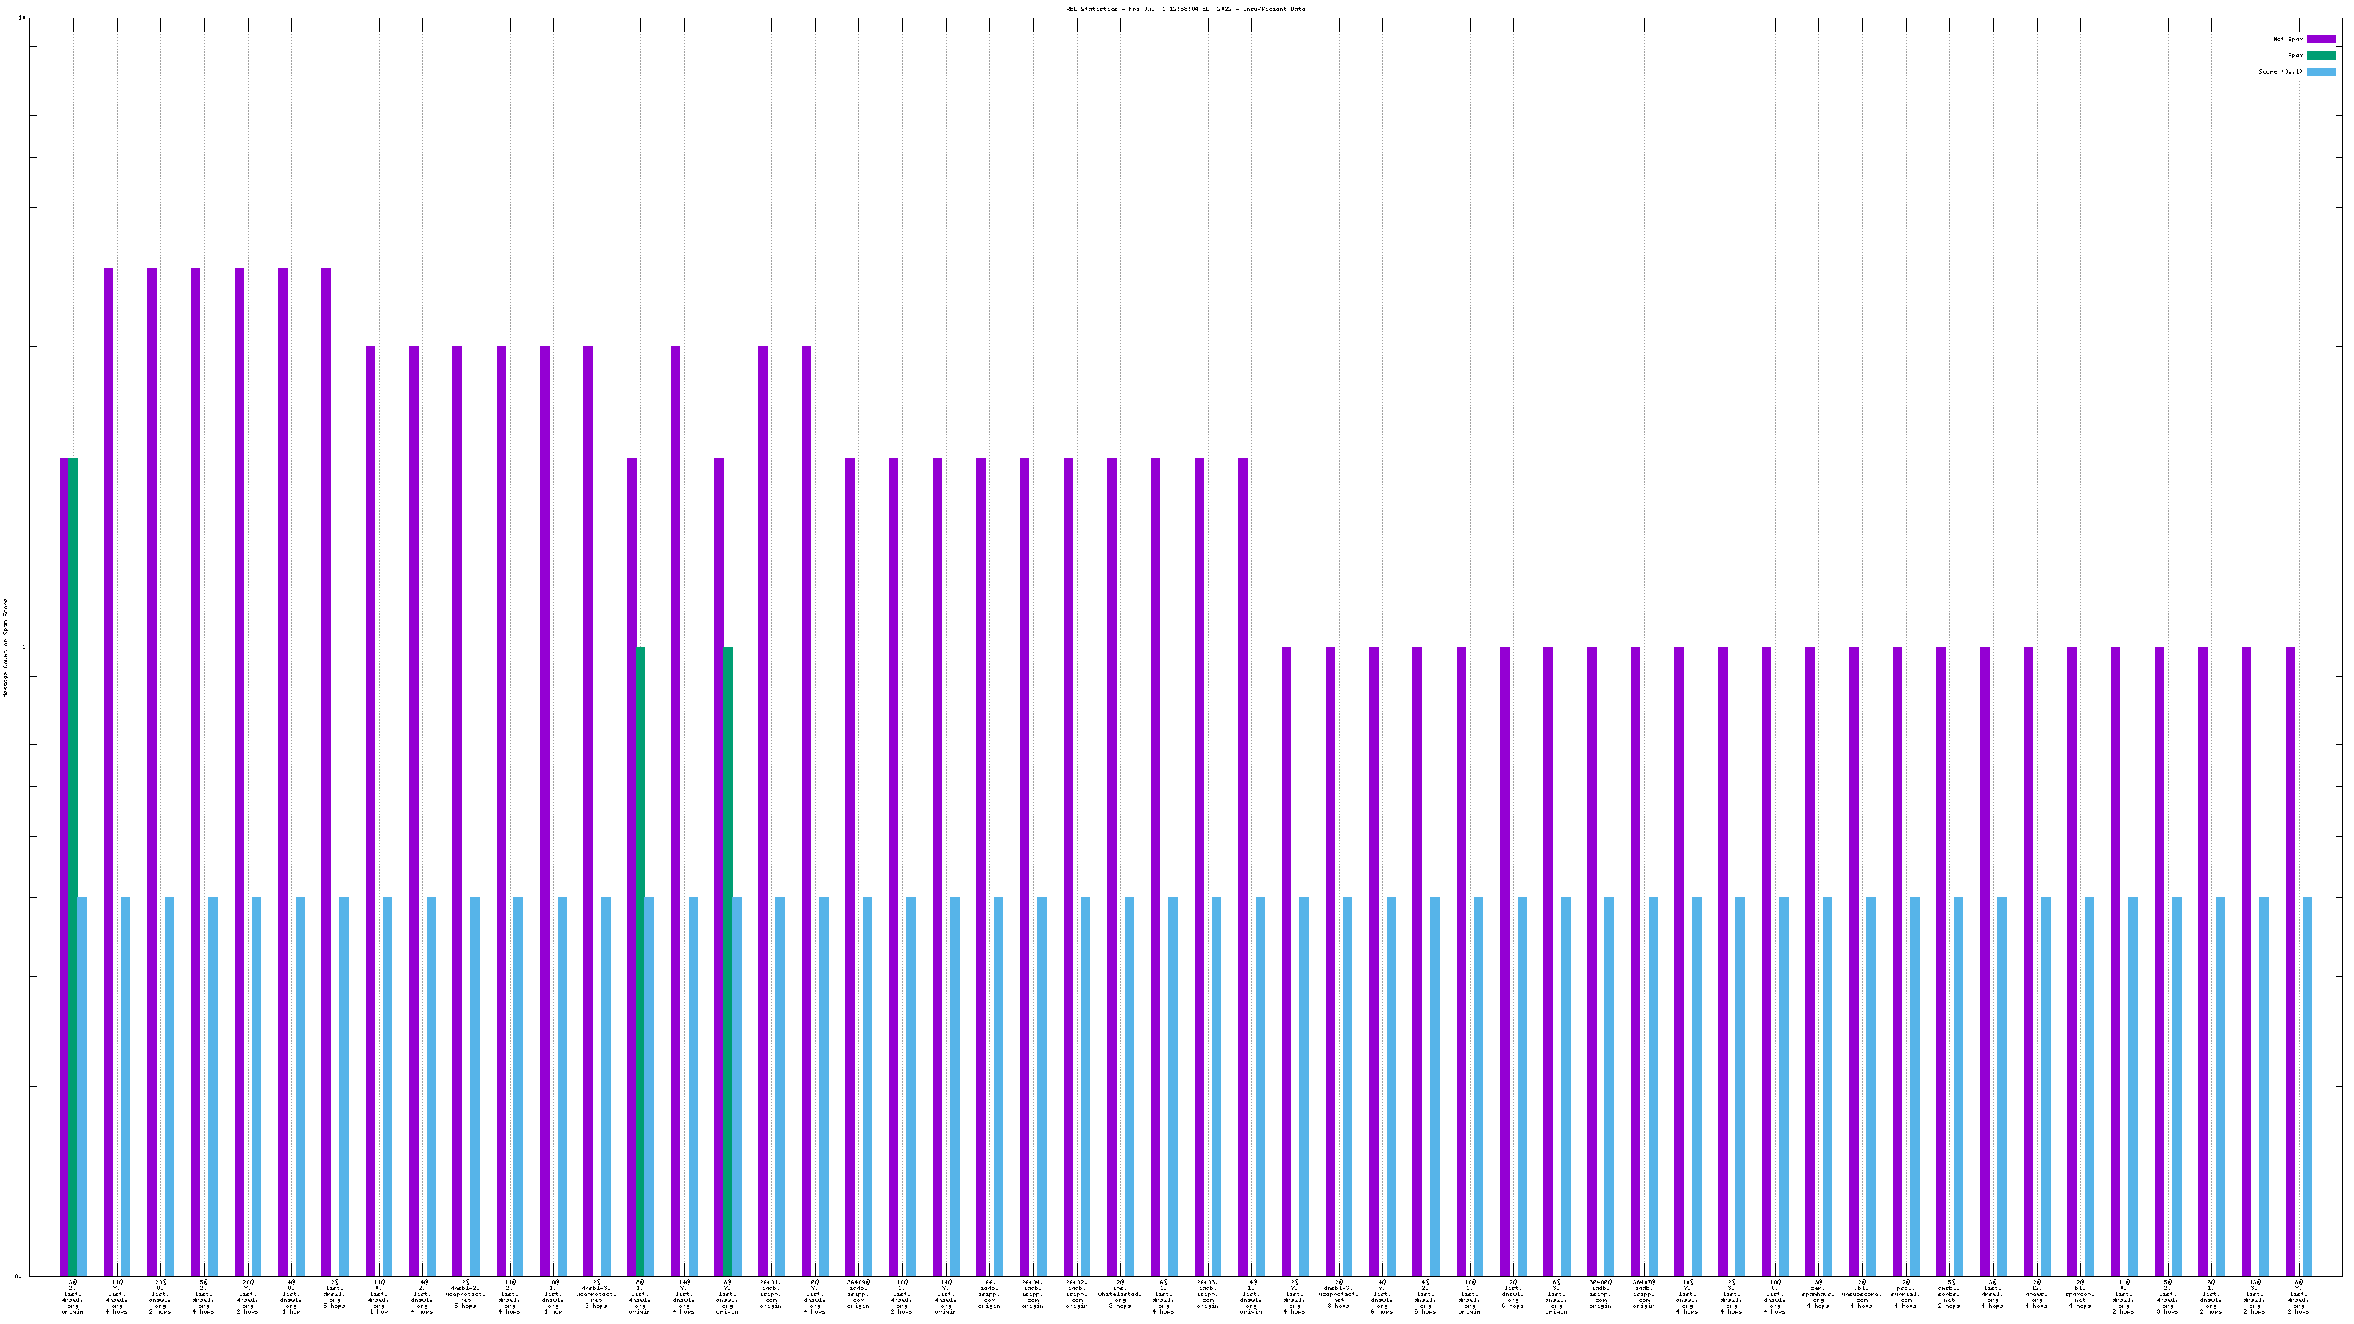Click the purple Not Spam legend swatch
This screenshot has height=1324, width=2354.
(x=2320, y=39)
